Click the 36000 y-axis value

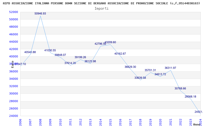pyautogui.click(x=14, y=71)
